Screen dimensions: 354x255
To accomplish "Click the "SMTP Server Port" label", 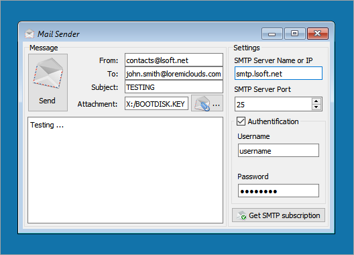I will tap(262, 89).
